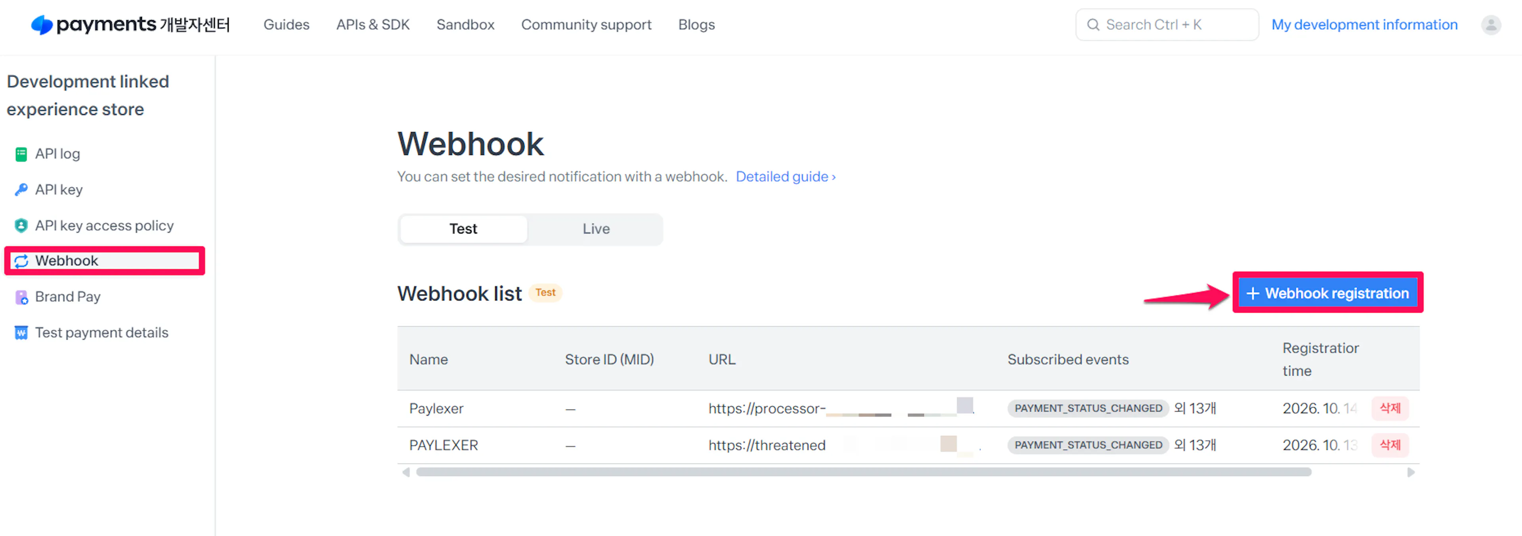Click the Paylexer name cell

tap(436, 409)
